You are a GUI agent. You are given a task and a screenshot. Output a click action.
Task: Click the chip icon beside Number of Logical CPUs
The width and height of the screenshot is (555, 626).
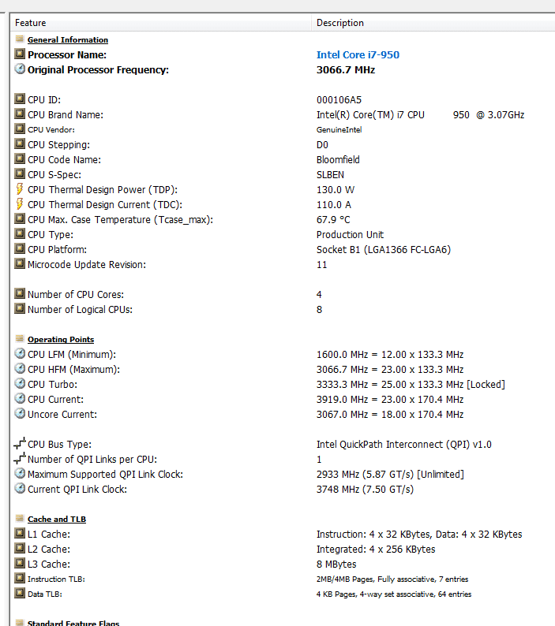[x=20, y=308]
